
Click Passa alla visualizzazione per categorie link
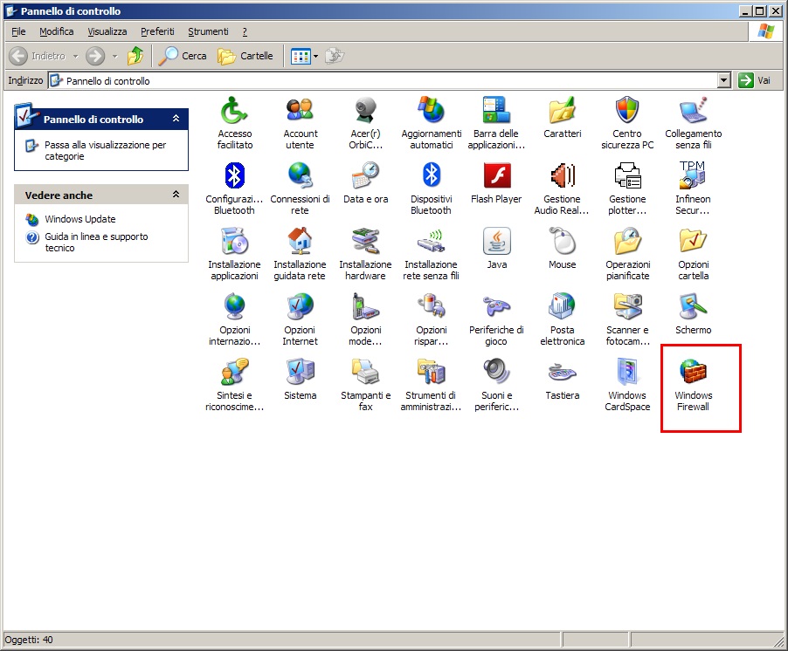(105, 151)
